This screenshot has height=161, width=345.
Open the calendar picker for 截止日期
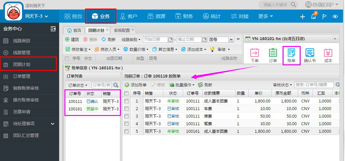(204, 39)
